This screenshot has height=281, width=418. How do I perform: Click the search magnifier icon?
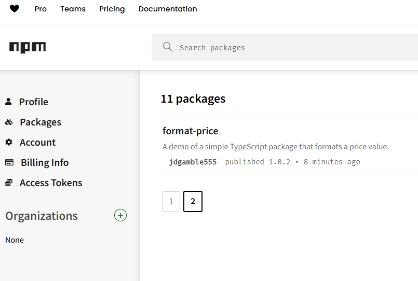click(168, 47)
